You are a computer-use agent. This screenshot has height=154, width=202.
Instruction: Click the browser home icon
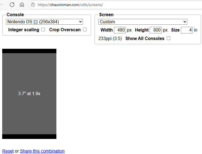(x=22, y=5)
